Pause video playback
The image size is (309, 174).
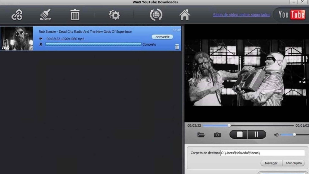(x=257, y=134)
